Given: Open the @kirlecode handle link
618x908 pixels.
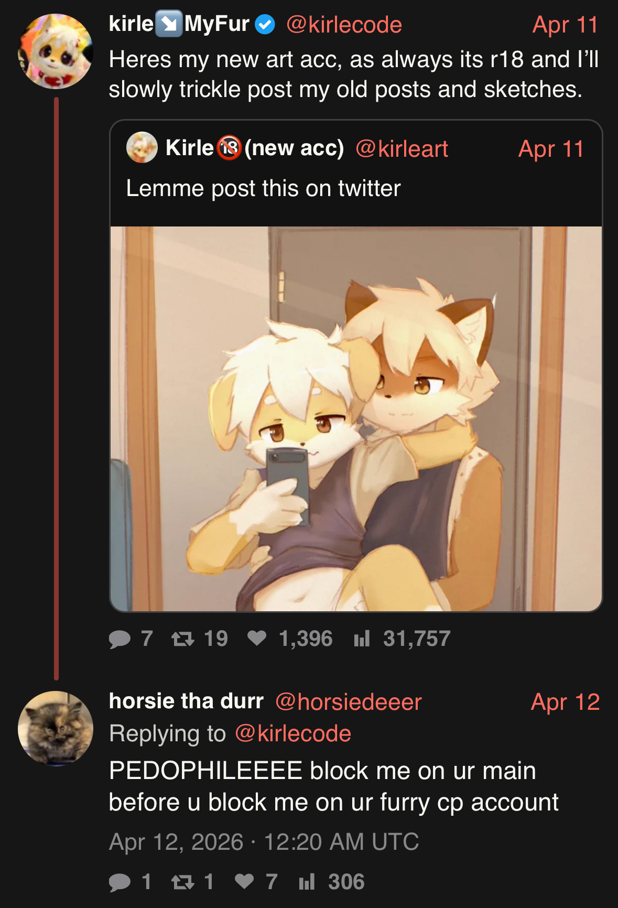Looking at the screenshot, I should (344, 25).
